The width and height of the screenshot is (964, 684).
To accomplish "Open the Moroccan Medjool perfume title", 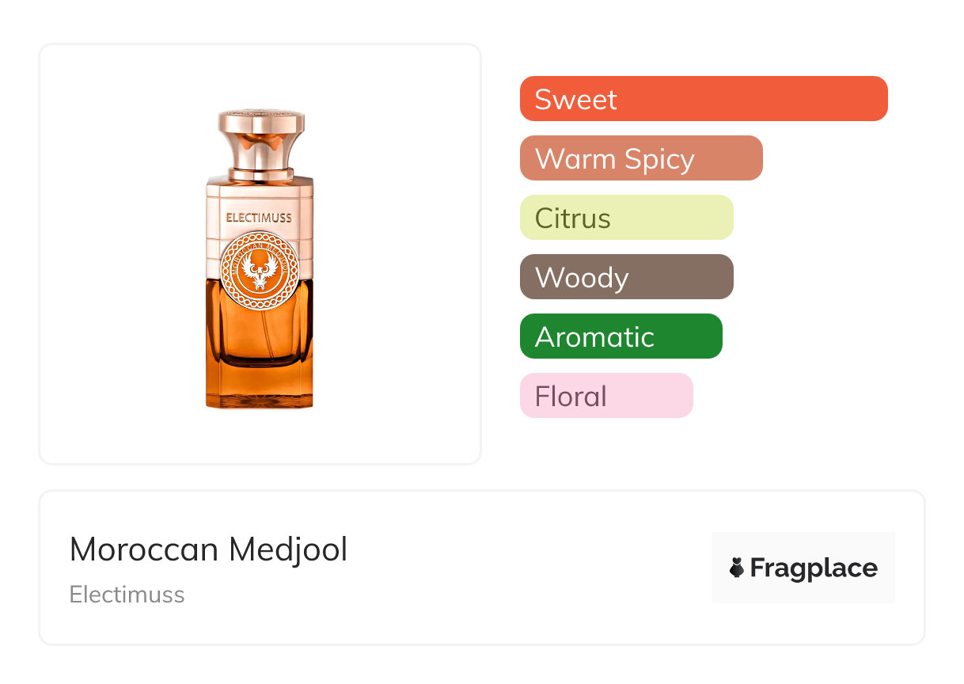I will tap(208, 549).
